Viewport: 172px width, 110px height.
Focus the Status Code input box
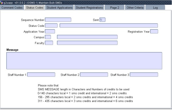51,26
